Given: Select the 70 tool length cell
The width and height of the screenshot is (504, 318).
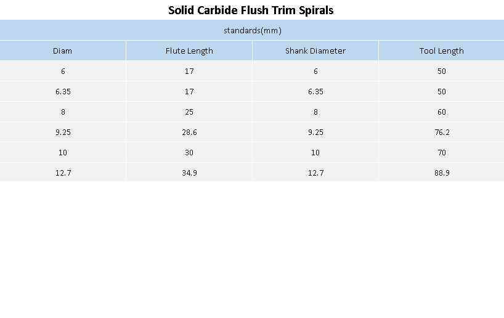Looking at the screenshot, I should (x=441, y=152).
